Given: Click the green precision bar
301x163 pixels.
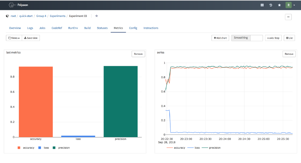Looking at the screenshot, I should [120, 101].
